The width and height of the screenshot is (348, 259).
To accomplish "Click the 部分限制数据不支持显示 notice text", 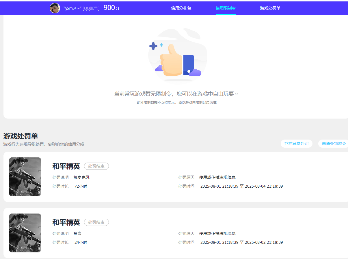I will coord(177,102).
